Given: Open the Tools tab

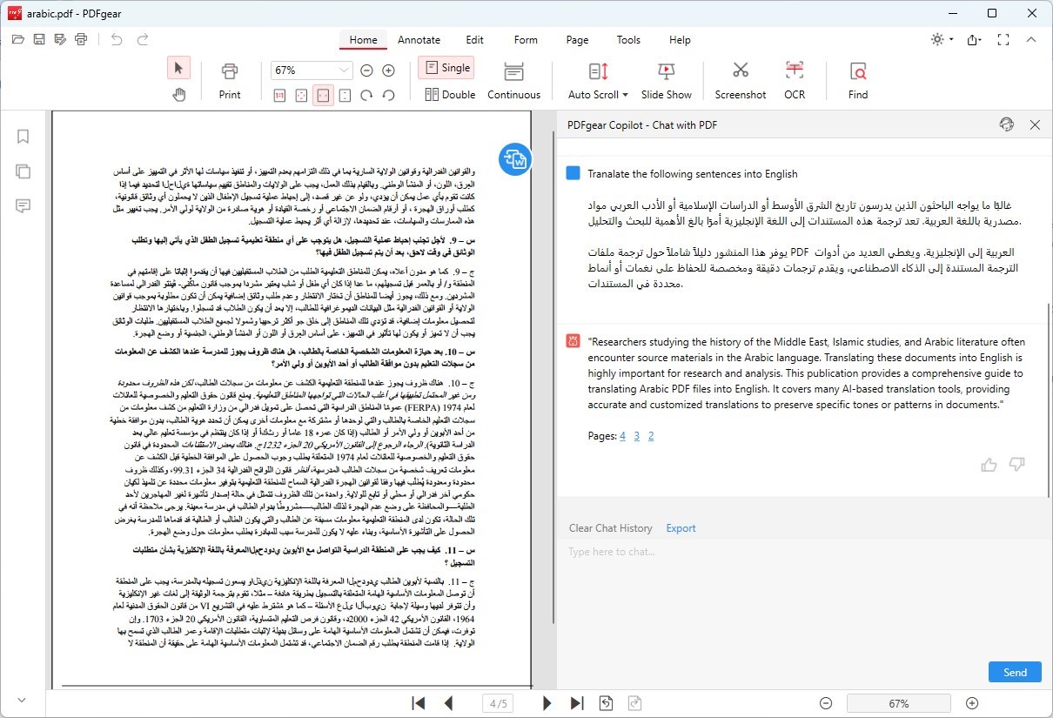Looking at the screenshot, I should coord(628,39).
